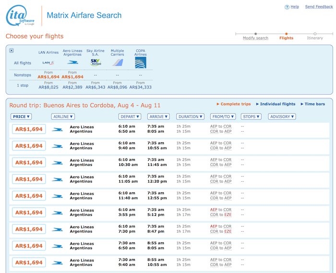Click airline logo in 11:05 am return row
The height and width of the screenshot is (273, 336).
(x=58, y=179)
